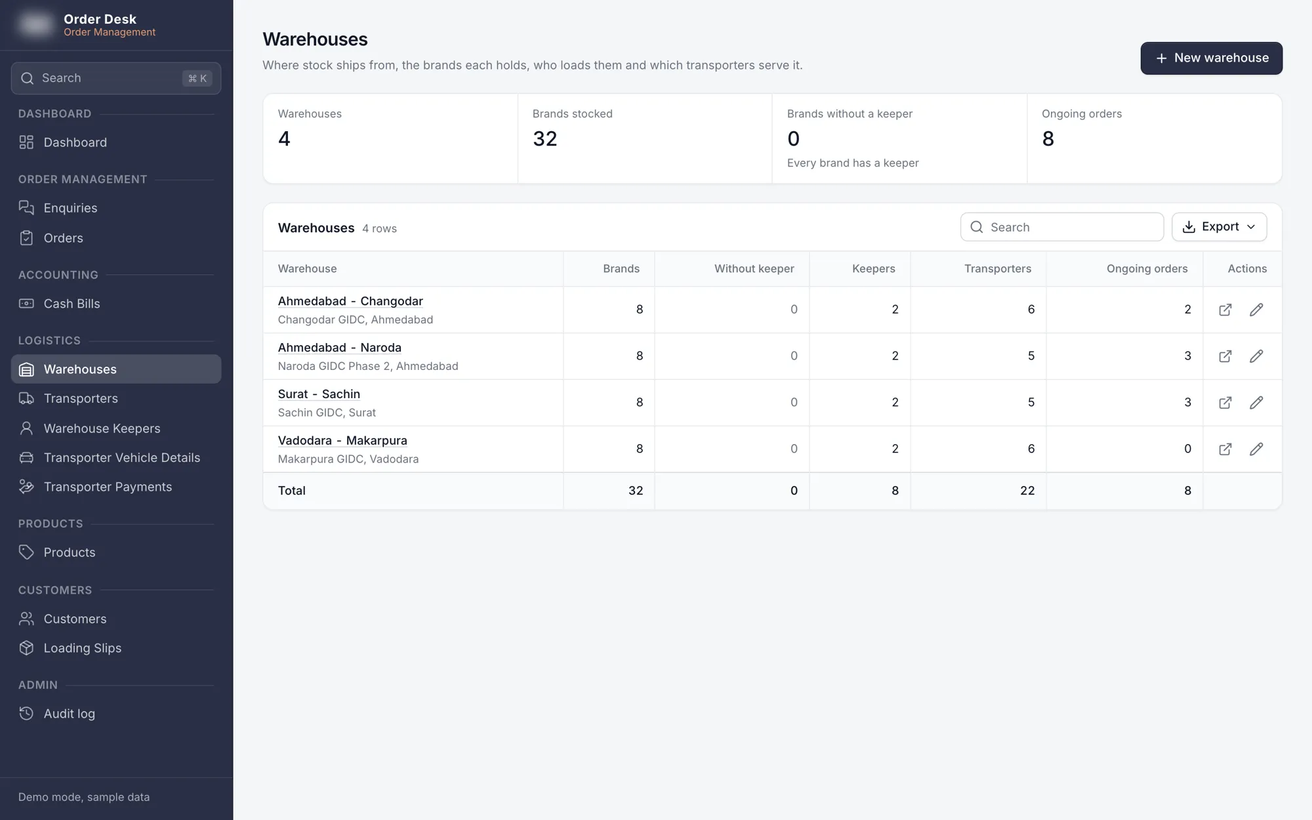Go to Warehouse Keepers page

[116, 428]
